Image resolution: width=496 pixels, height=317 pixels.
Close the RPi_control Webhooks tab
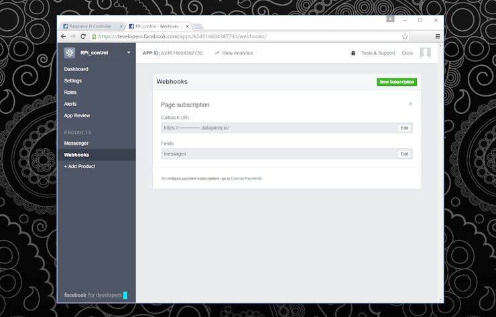pos(187,26)
